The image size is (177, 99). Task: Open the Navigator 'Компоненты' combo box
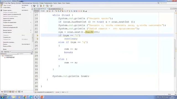(9, 54)
